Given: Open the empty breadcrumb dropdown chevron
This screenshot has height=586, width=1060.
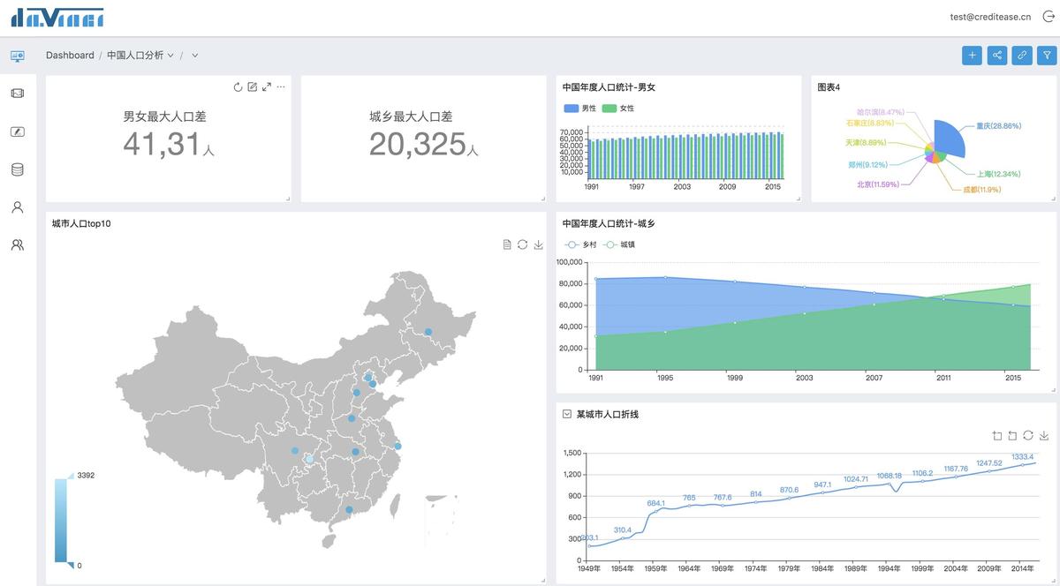Looking at the screenshot, I should tap(195, 55).
